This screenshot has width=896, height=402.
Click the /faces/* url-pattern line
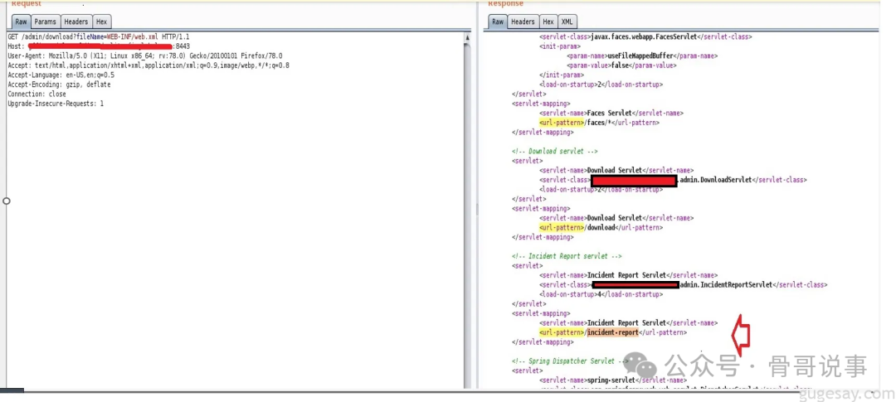tap(599, 123)
